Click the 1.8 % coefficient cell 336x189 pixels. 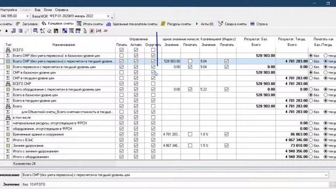click(x=208, y=134)
